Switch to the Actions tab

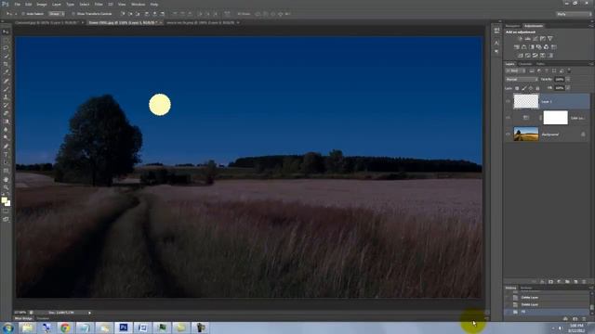(x=526, y=288)
